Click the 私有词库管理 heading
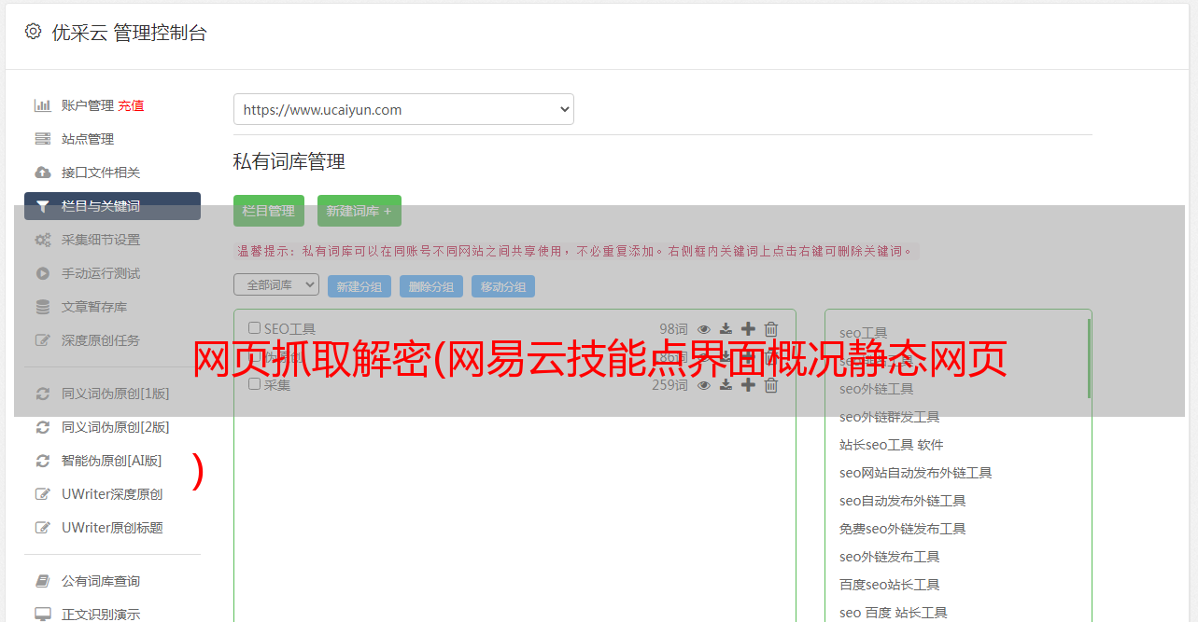The image size is (1198, 622). [289, 161]
